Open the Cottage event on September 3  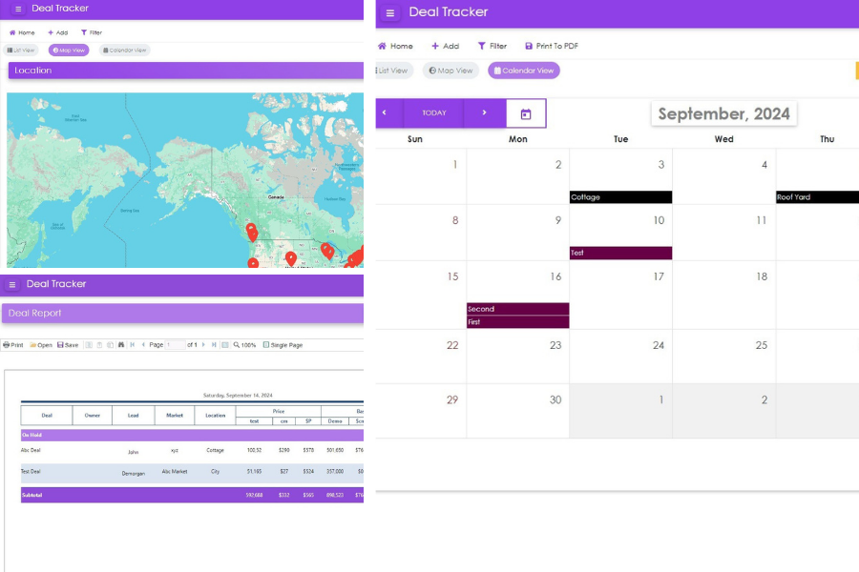tap(620, 197)
